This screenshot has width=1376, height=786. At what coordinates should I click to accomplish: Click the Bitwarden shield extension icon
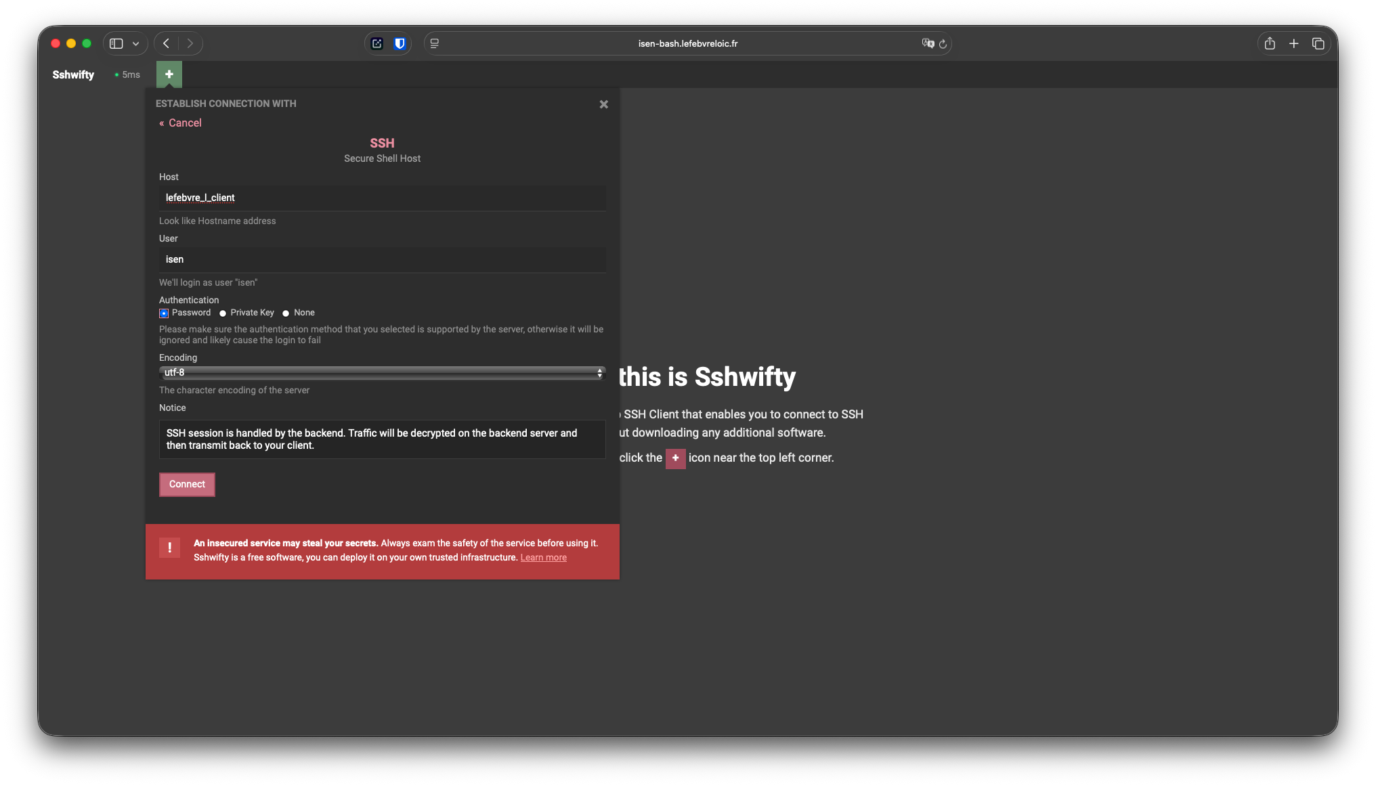(x=400, y=43)
